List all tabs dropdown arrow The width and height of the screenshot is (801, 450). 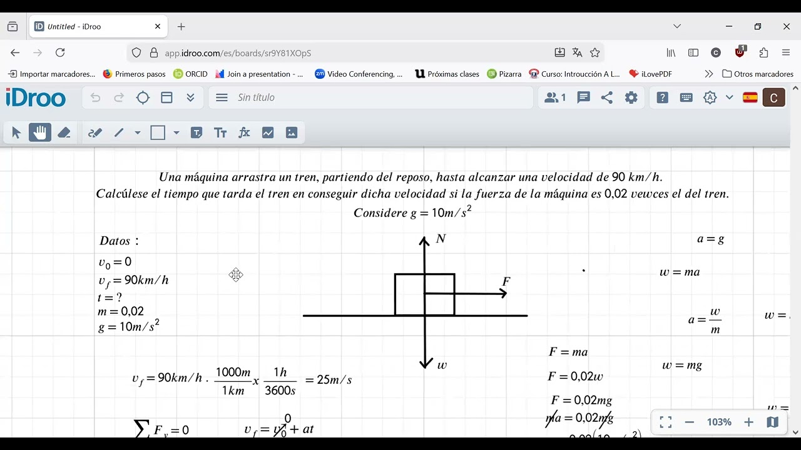[x=677, y=26]
